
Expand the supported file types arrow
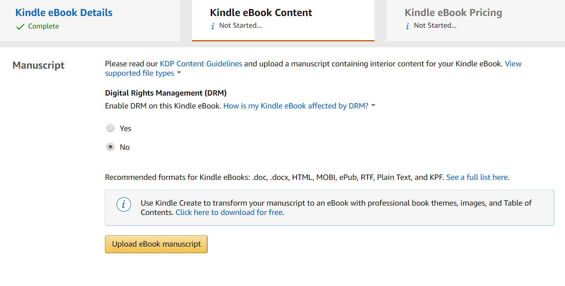coord(179,73)
